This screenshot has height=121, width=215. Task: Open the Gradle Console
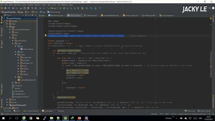(x=204, y=111)
